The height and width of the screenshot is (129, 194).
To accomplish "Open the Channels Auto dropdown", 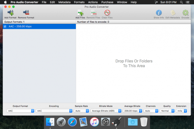I will click(151, 111).
